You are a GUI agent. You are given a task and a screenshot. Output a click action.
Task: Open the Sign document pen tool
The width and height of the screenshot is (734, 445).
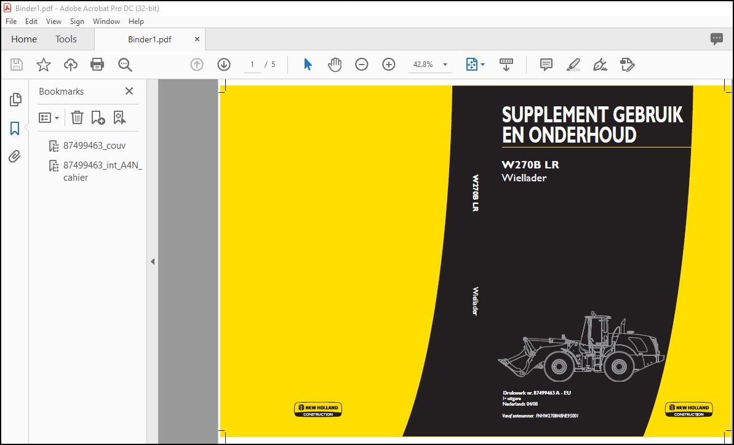[600, 65]
